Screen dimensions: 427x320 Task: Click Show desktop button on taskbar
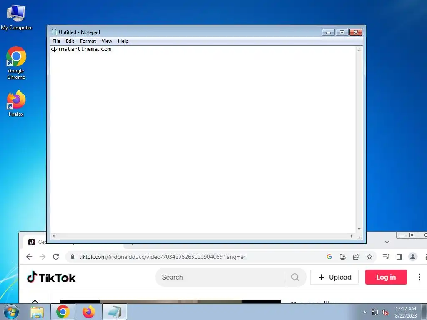(x=424, y=312)
